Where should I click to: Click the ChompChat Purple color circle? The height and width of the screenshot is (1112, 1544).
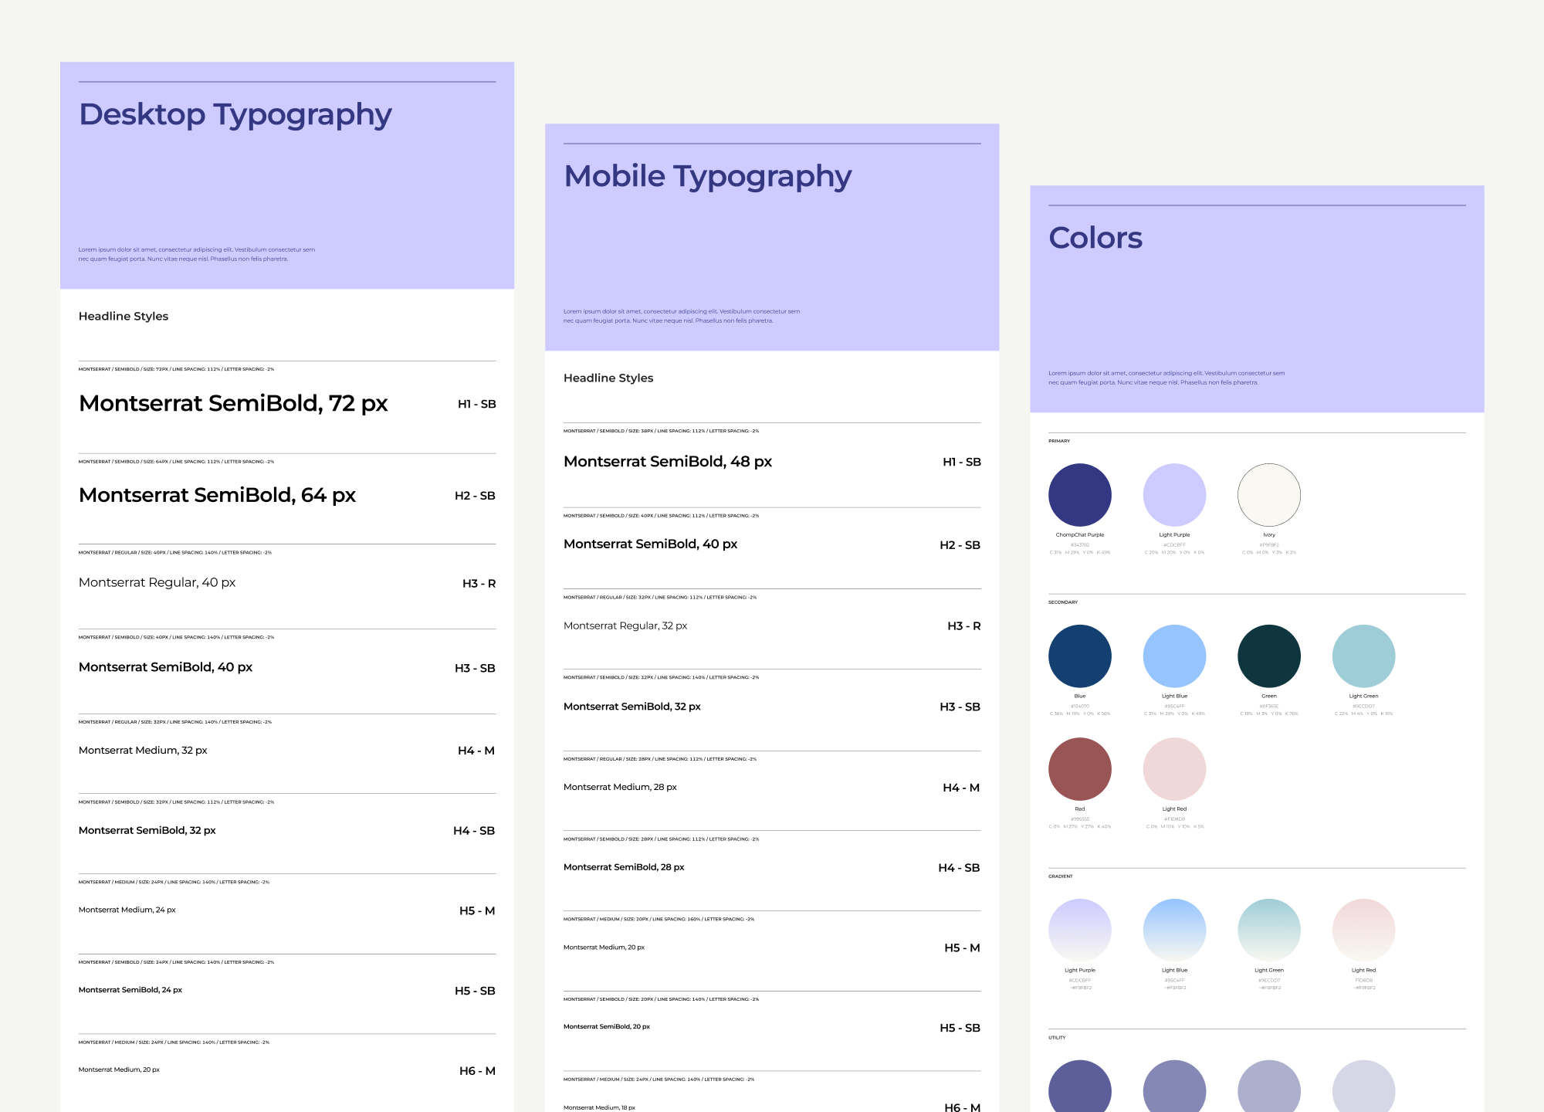pos(1079,495)
